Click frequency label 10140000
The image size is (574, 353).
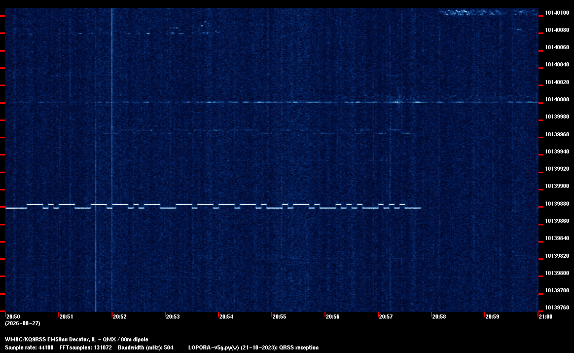tap(557, 99)
